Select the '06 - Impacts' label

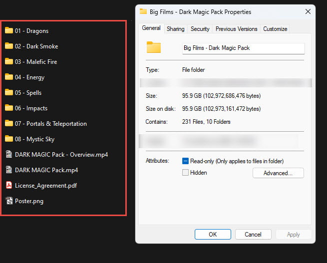tap(31, 108)
